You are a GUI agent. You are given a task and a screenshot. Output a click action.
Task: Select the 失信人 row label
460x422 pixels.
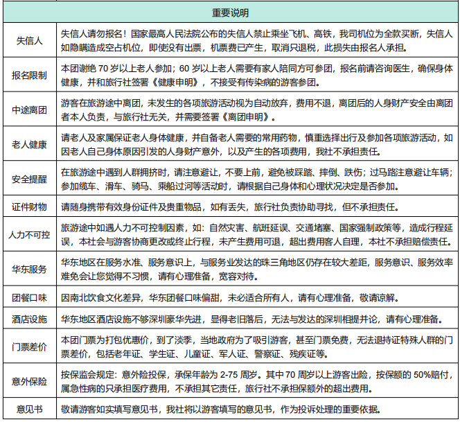tap(29, 40)
